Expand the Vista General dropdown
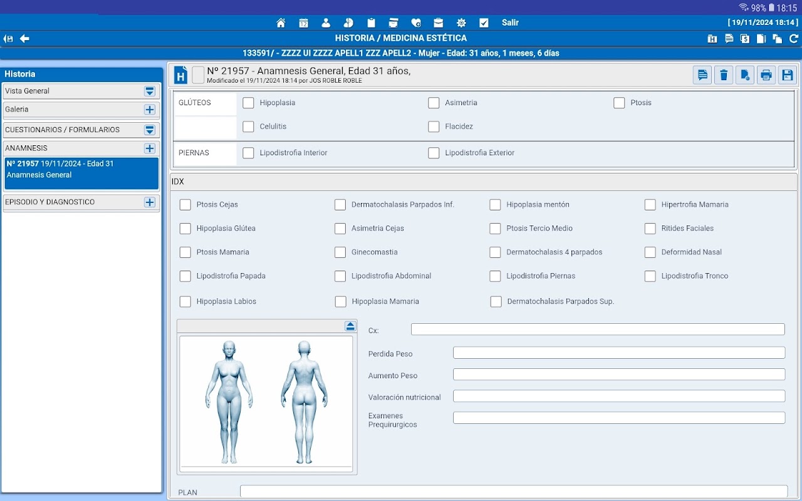This screenshot has width=802, height=501. point(150,91)
